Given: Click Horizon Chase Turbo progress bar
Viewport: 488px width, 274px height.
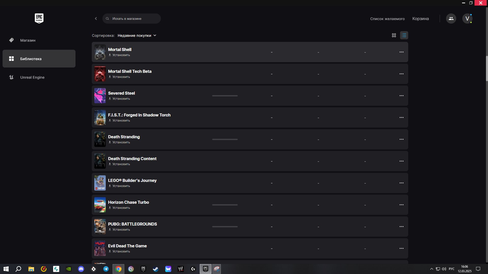Looking at the screenshot, I should 225,205.
